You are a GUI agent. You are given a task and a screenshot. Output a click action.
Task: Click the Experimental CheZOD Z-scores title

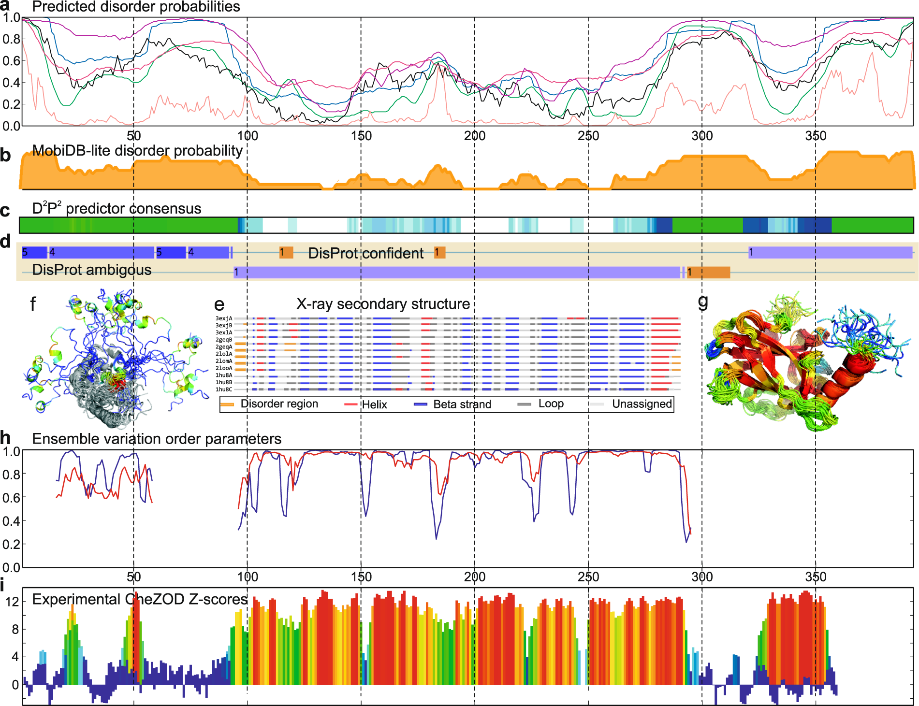click(140, 599)
